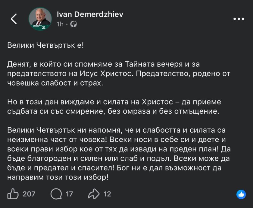Open comments via the speech bubble icon
This screenshot has height=208, width=253.
click(x=56, y=194)
